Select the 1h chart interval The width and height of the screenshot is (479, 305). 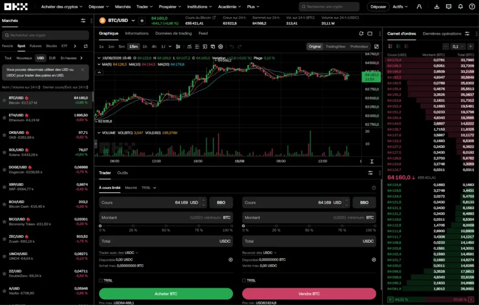(145, 46)
